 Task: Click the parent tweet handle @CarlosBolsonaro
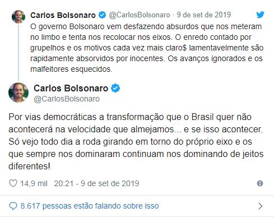click(140, 15)
